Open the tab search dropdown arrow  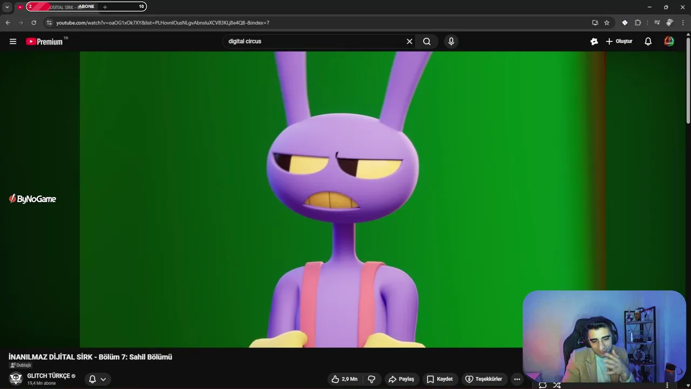coord(7,7)
